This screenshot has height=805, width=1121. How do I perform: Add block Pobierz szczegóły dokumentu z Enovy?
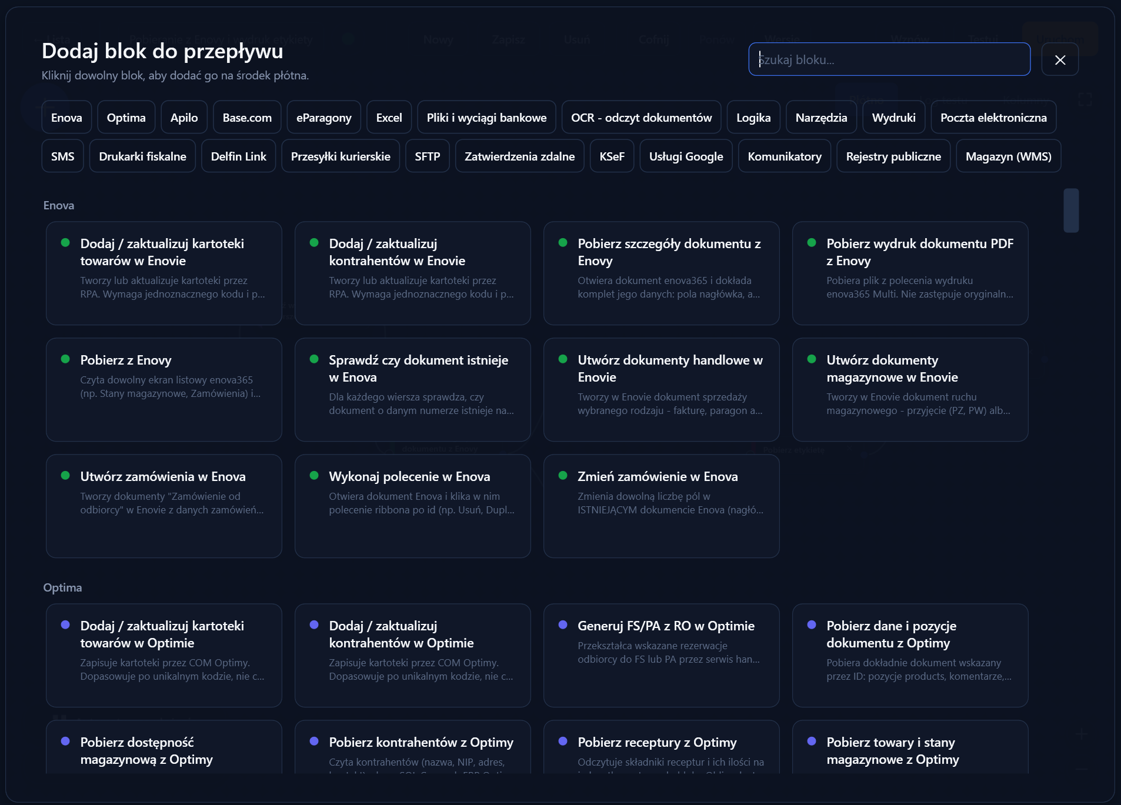[x=661, y=273]
